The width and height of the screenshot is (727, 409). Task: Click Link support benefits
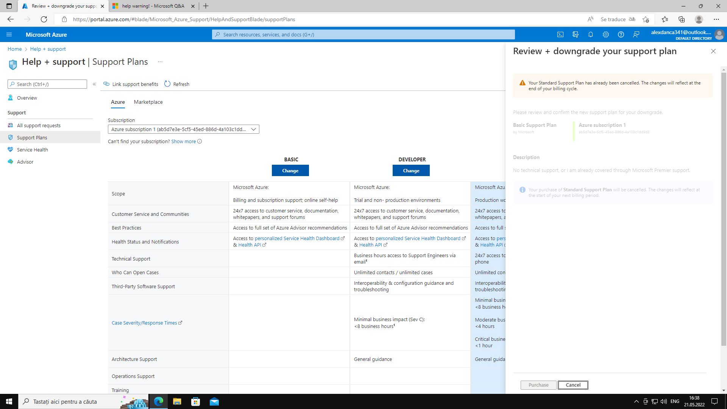pos(131,84)
